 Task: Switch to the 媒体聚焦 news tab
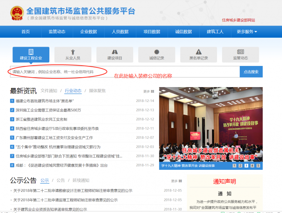[97, 91]
